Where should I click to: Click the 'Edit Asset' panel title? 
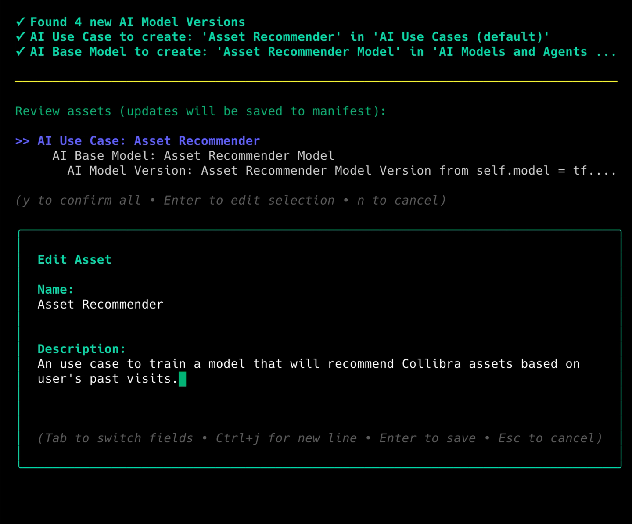coord(74,259)
